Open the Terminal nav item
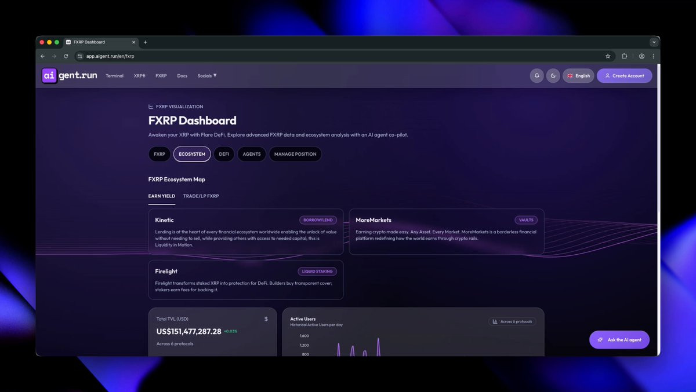Screen dimensions: 696x392 pos(114,76)
